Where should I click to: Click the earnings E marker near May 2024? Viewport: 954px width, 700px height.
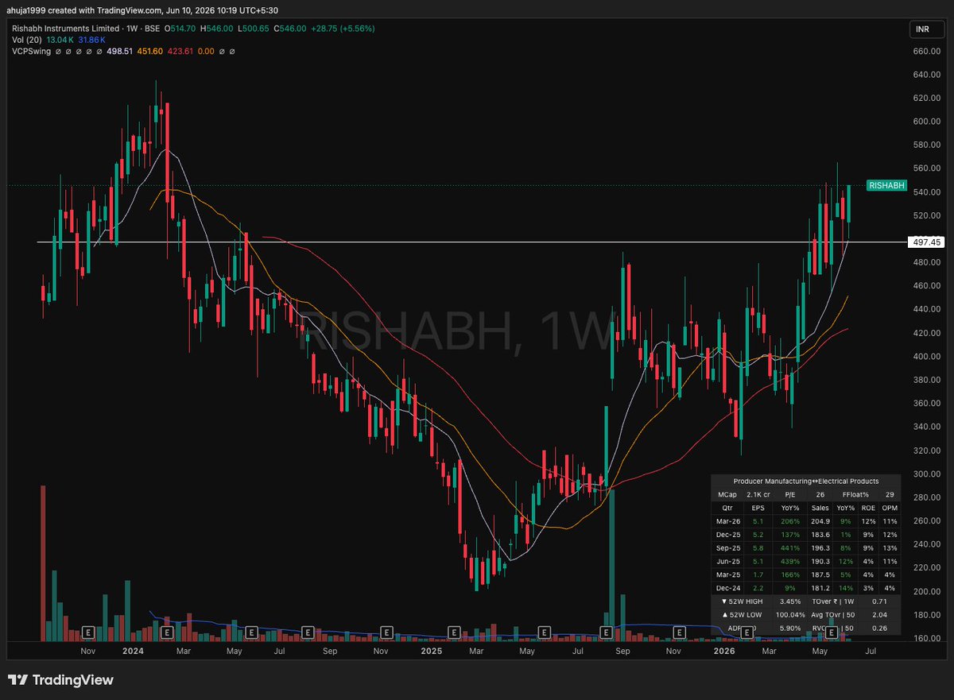pos(251,632)
